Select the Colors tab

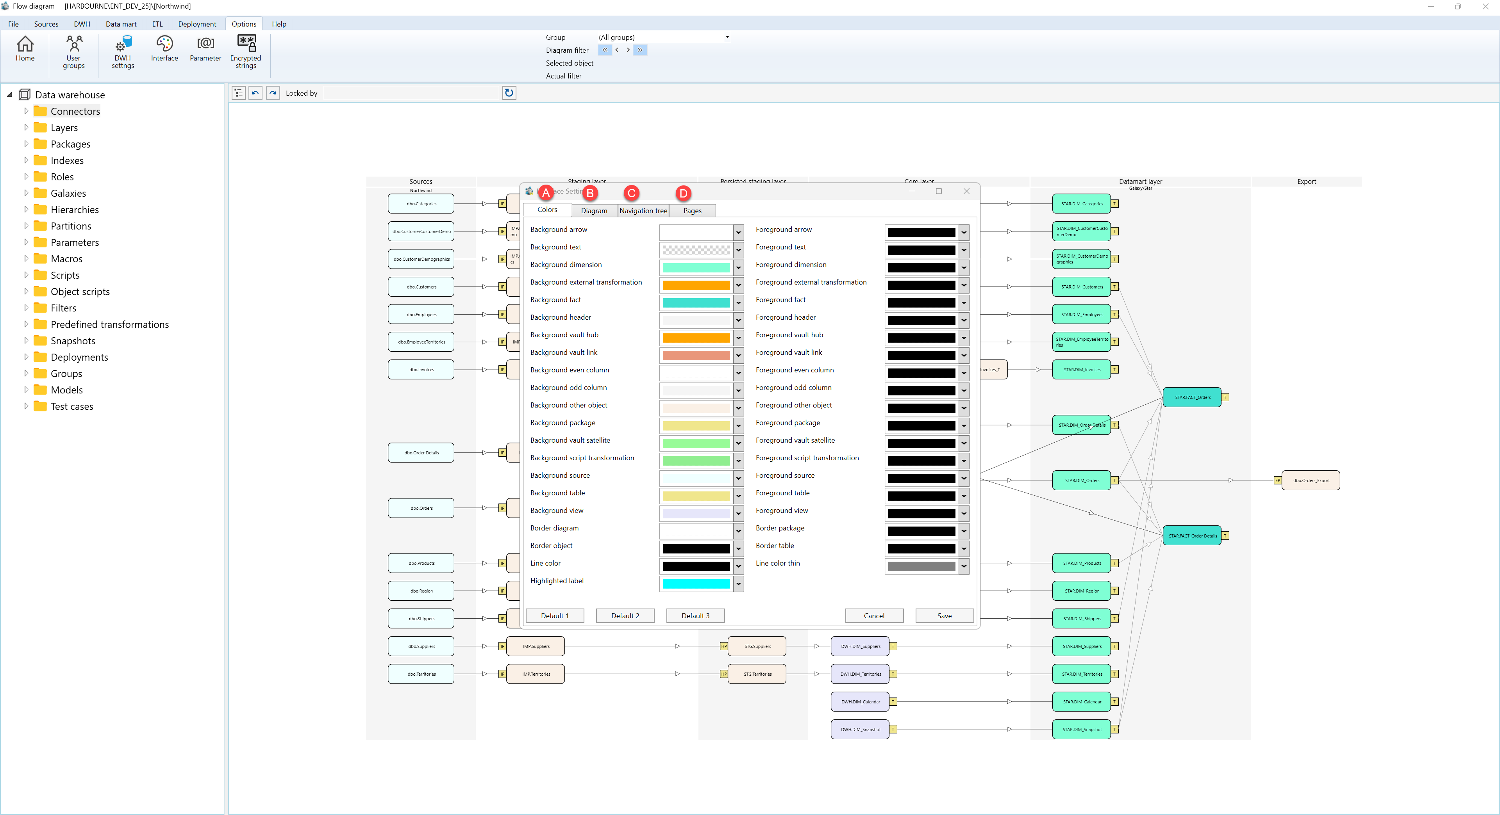tap(547, 210)
